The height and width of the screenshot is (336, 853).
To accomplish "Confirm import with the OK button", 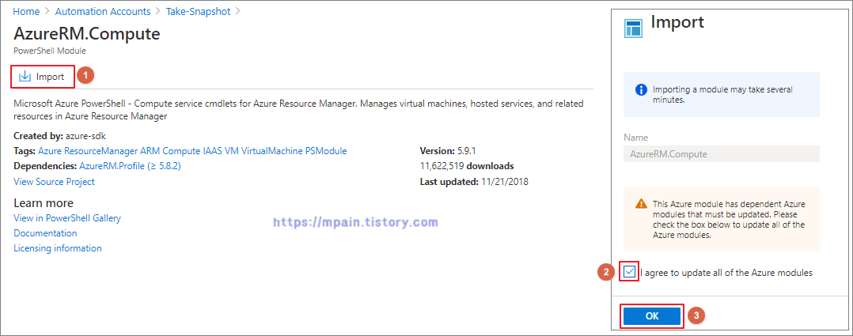I will pos(652,316).
